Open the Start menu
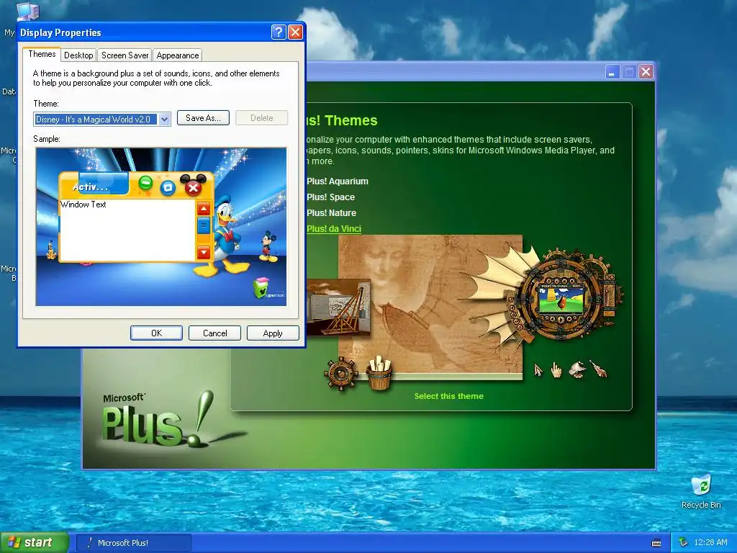Image resolution: width=737 pixels, height=553 pixels. [34, 542]
